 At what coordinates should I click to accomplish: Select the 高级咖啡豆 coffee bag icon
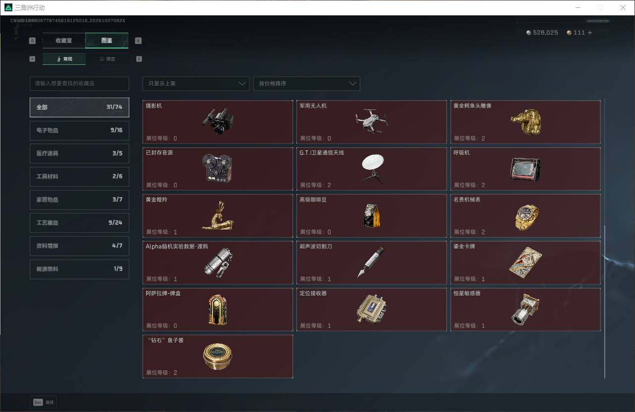click(x=371, y=215)
